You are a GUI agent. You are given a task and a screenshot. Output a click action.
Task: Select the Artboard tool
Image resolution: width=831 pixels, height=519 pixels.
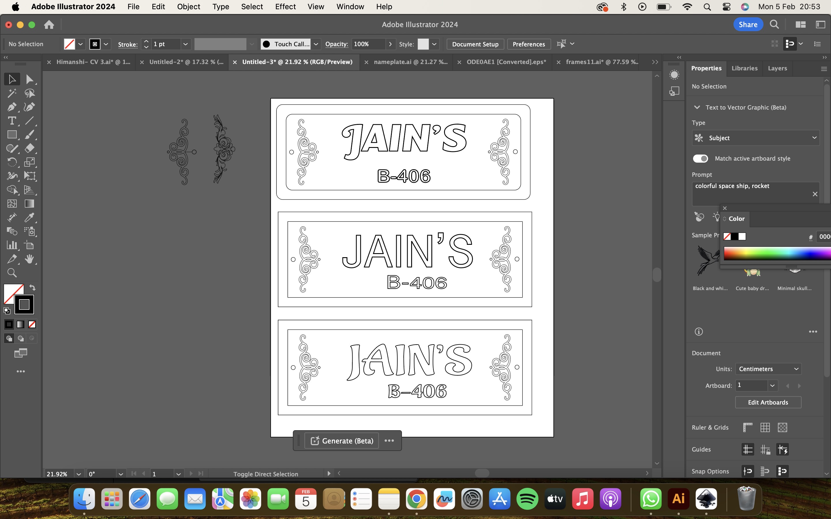point(29,245)
